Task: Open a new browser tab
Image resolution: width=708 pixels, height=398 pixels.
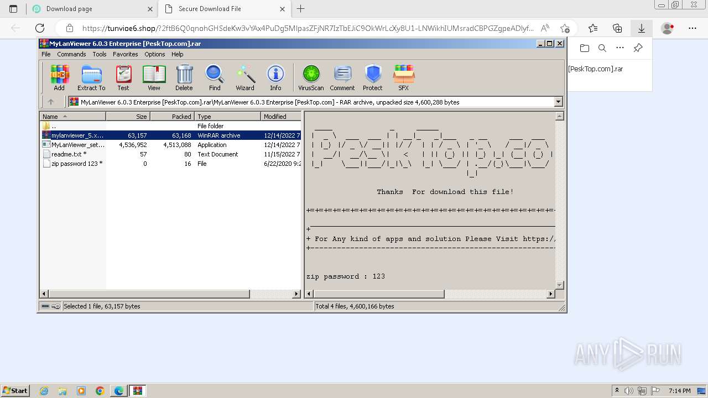Action: click(x=301, y=9)
